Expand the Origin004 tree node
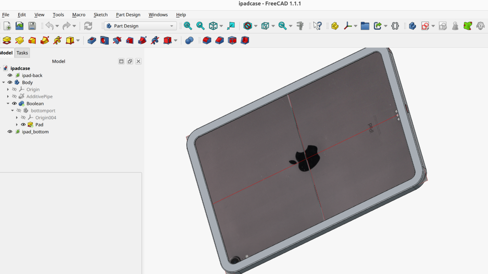488x274 pixels. [x=17, y=118]
